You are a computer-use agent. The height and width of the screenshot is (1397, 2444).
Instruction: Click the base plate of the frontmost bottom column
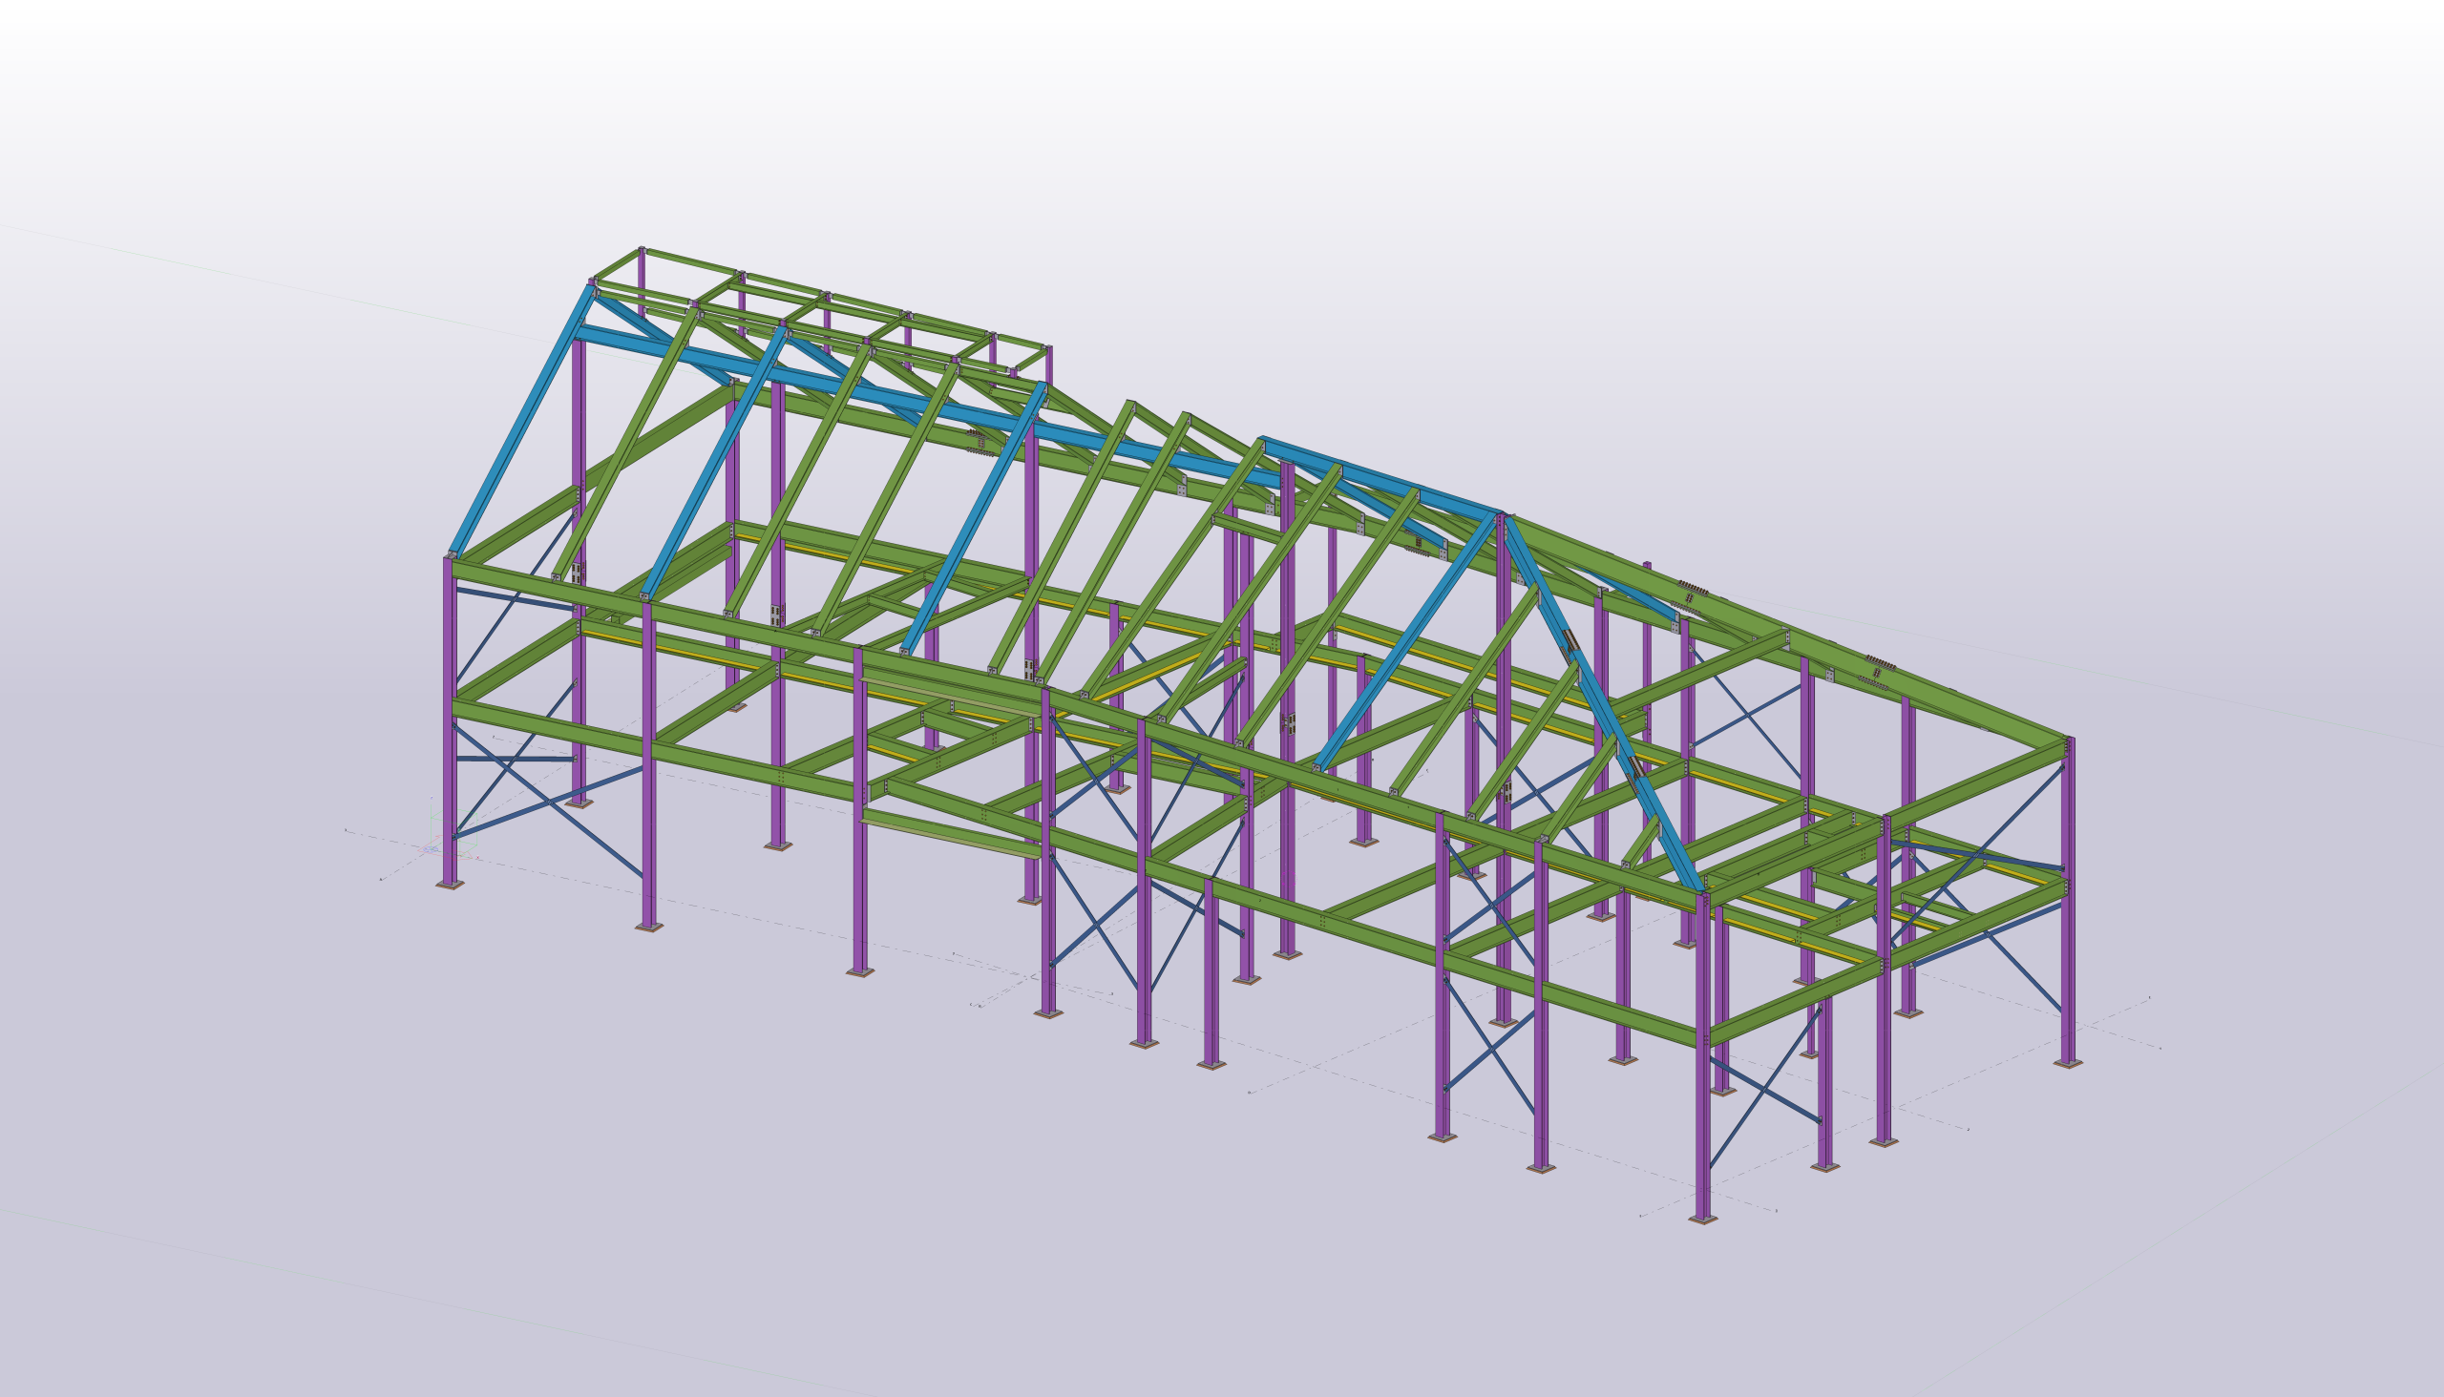click(x=1702, y=1220)
